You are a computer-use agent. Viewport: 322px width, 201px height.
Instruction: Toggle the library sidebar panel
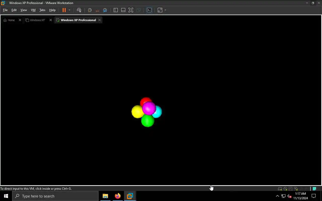pos(116,10)
